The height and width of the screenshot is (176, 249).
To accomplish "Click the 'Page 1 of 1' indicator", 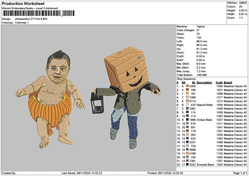I will click(x=240, y=173).
